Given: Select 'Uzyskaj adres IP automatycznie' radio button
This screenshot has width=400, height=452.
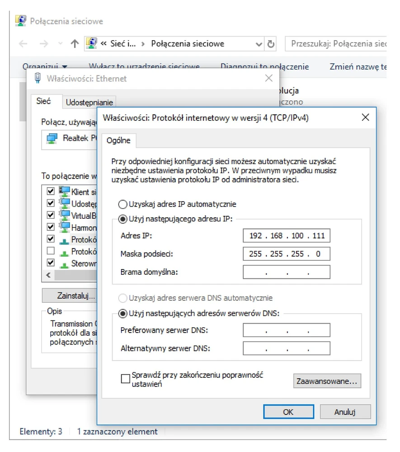Looking at the screenshot, I should click(x=122, y=204).
